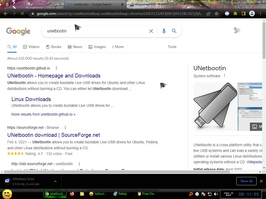Viewport: 266px width, 199px height.
Task: Clear the search box with the X
Action: [x=151, y=31]
